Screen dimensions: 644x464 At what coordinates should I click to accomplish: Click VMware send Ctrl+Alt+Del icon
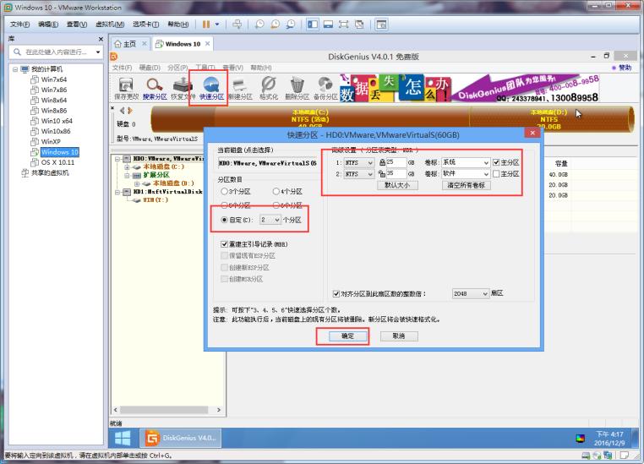point(237,25)
